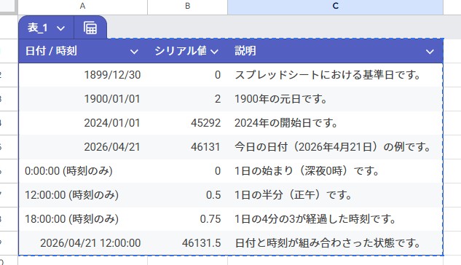Select serial value 0 in the 0:00:00 row
The image size is (461, 265).
pyautogui.click(x=188, y=171)
